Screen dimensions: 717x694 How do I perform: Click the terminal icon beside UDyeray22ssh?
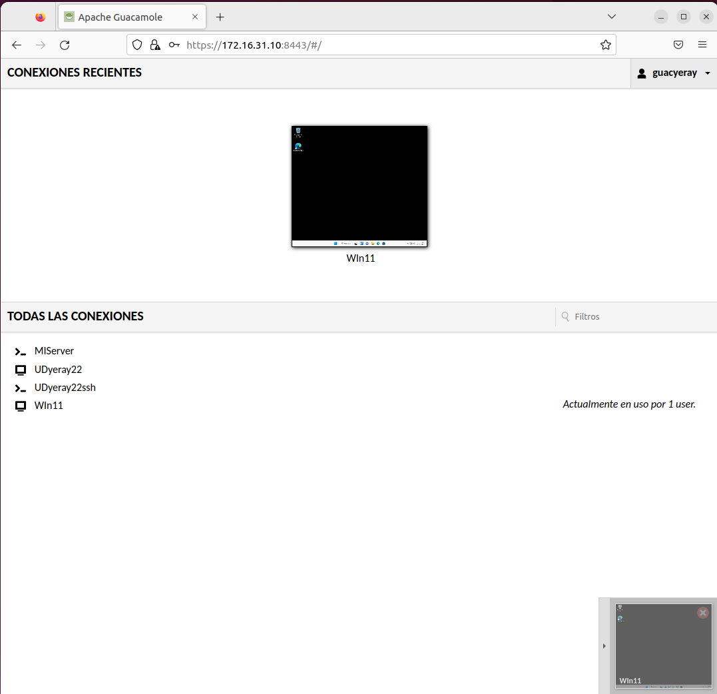click(x=20, y=388)
